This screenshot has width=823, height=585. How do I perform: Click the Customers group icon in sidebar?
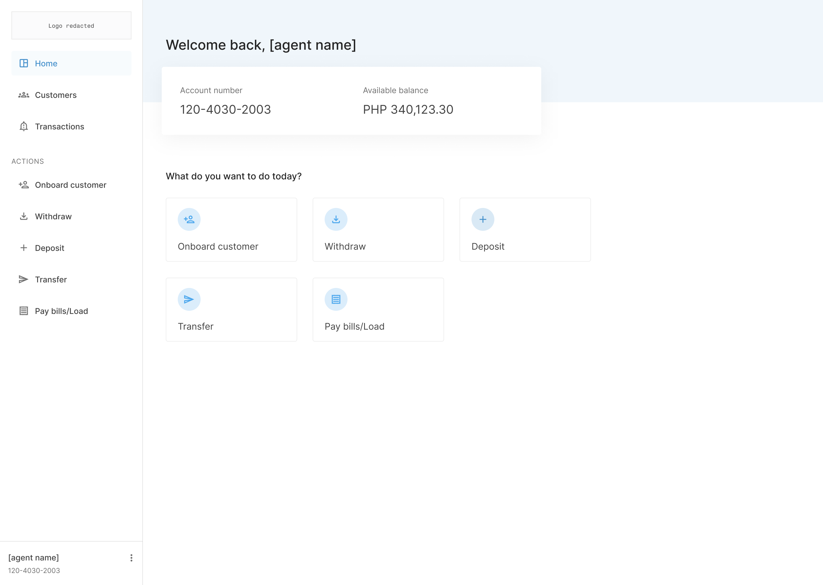[24, 95]
